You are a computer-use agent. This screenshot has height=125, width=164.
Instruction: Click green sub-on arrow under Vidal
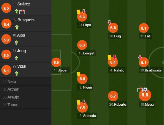click(17, 73)
